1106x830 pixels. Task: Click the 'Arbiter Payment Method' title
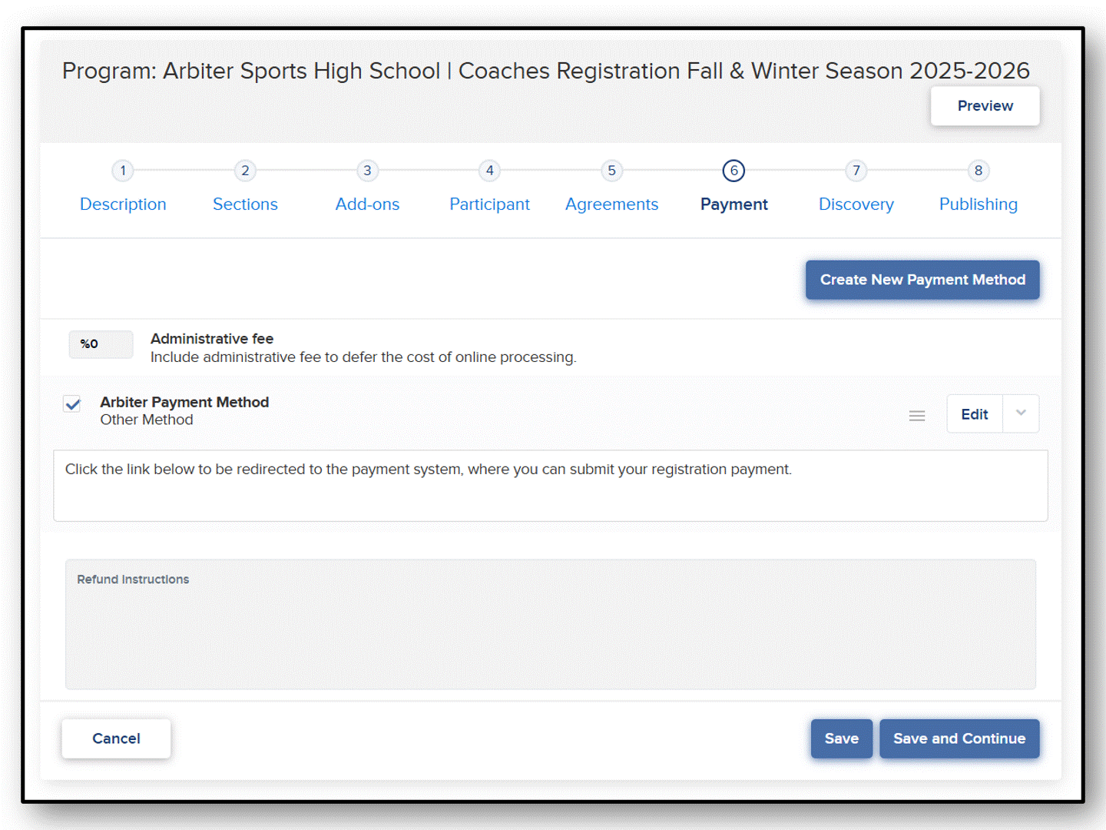click(184, 402)
